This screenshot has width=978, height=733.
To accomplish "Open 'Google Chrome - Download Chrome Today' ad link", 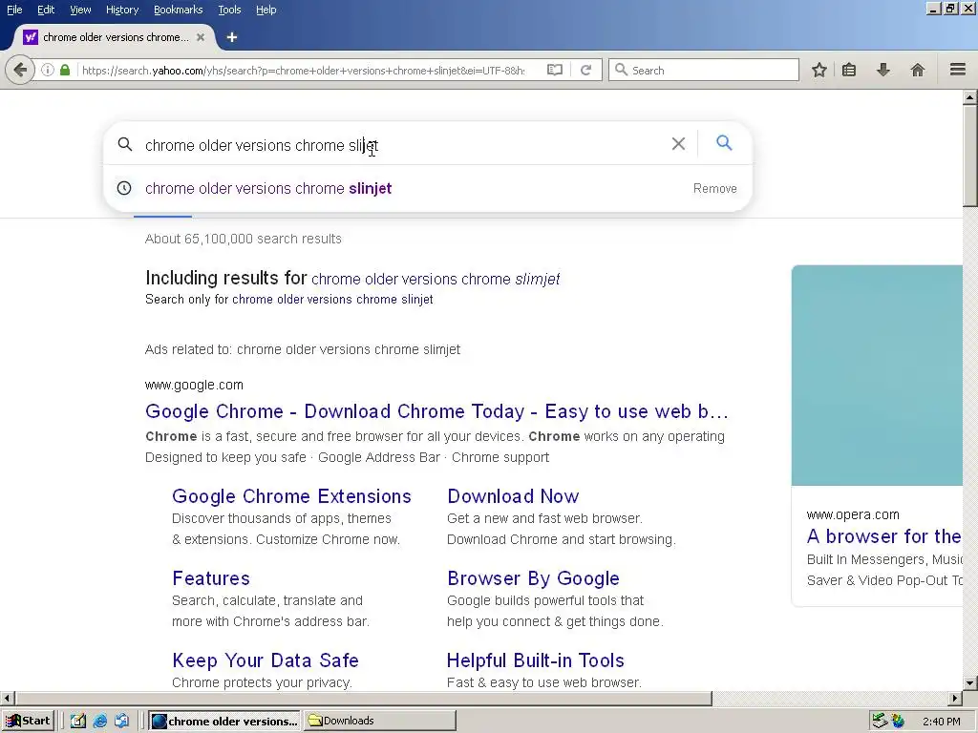I will (436, 411).
